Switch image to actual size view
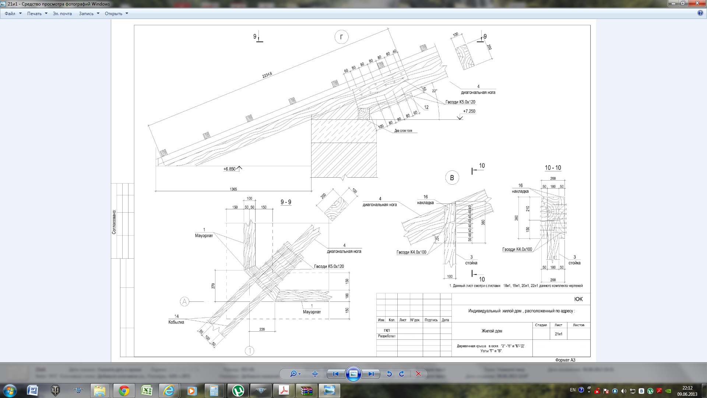Screen dimensions: 707x398 point(315,374)
